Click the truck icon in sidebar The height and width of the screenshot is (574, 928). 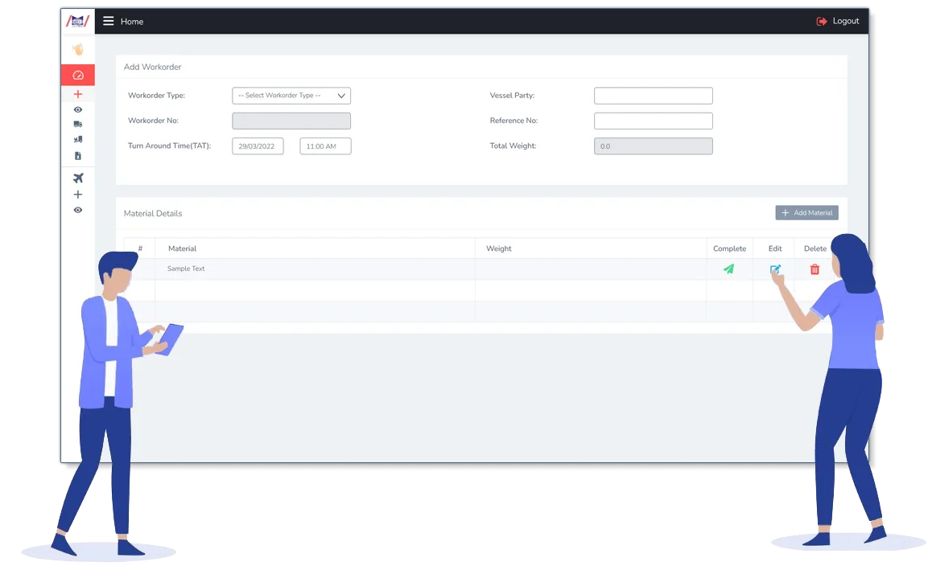[x=78, y=124]
